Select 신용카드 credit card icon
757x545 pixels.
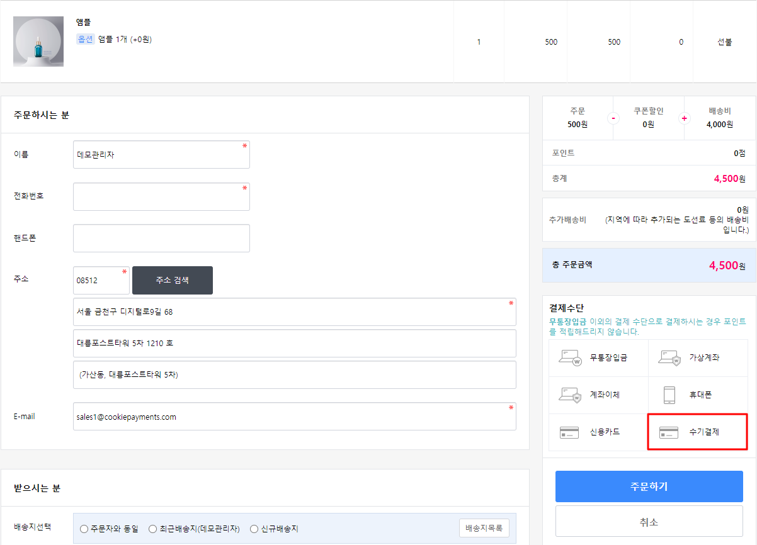(x=569, y=432)
